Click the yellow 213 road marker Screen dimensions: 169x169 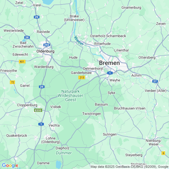82,77
